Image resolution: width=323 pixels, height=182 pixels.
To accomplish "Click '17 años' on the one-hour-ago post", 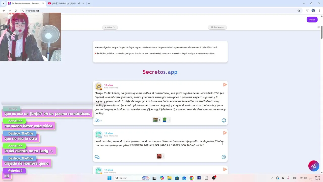I will click(109, 170).
